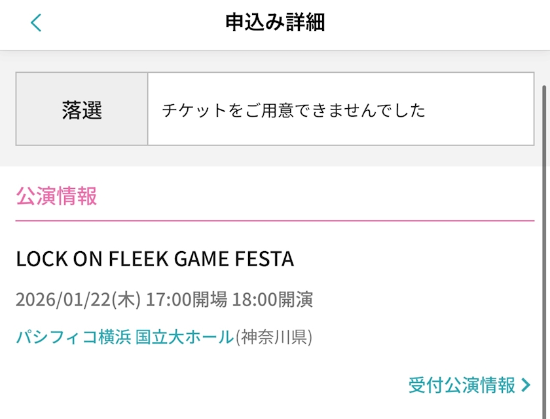The height and width of the screenshot is (419, 550).
Task: Click the 17:00開場 door time
Action: pyautogui.click(x=187, y=300)
